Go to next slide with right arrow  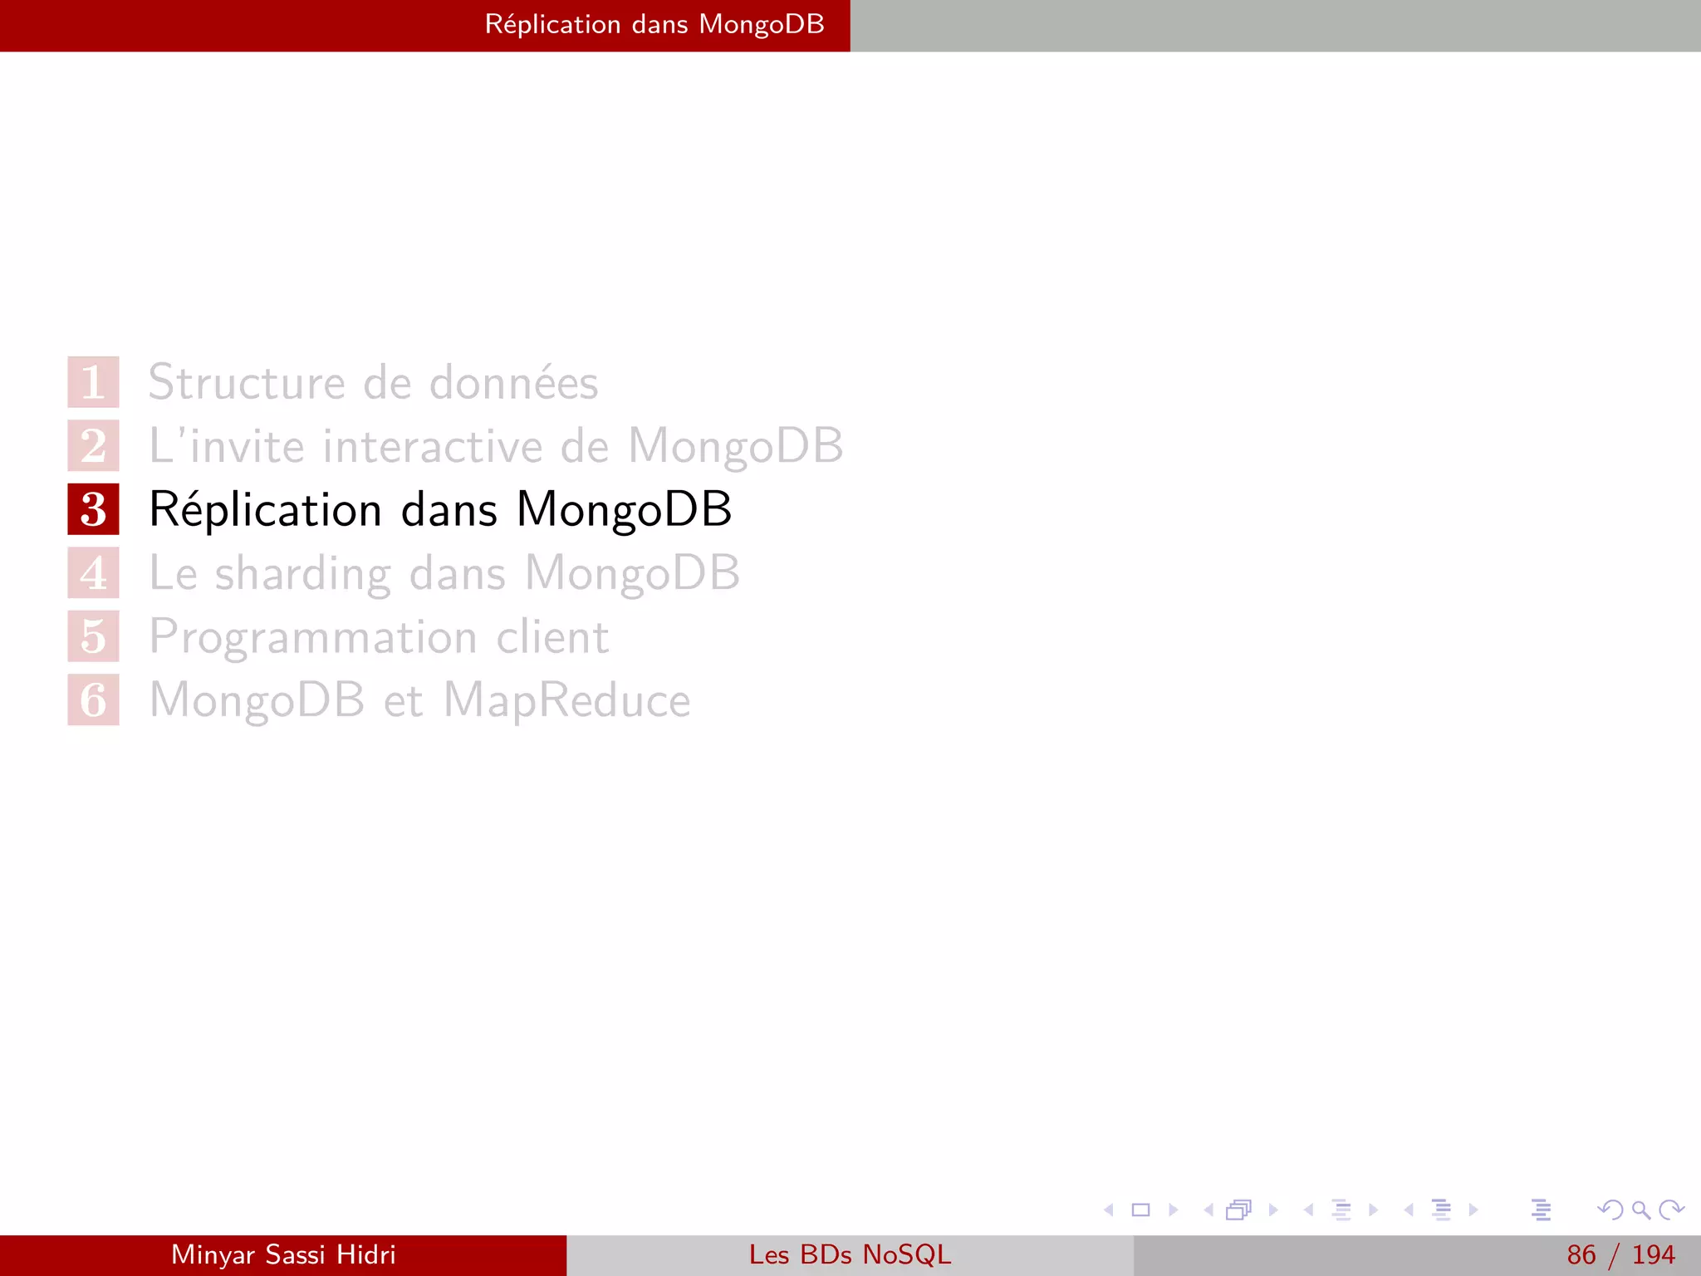tap(1174, 1210)
